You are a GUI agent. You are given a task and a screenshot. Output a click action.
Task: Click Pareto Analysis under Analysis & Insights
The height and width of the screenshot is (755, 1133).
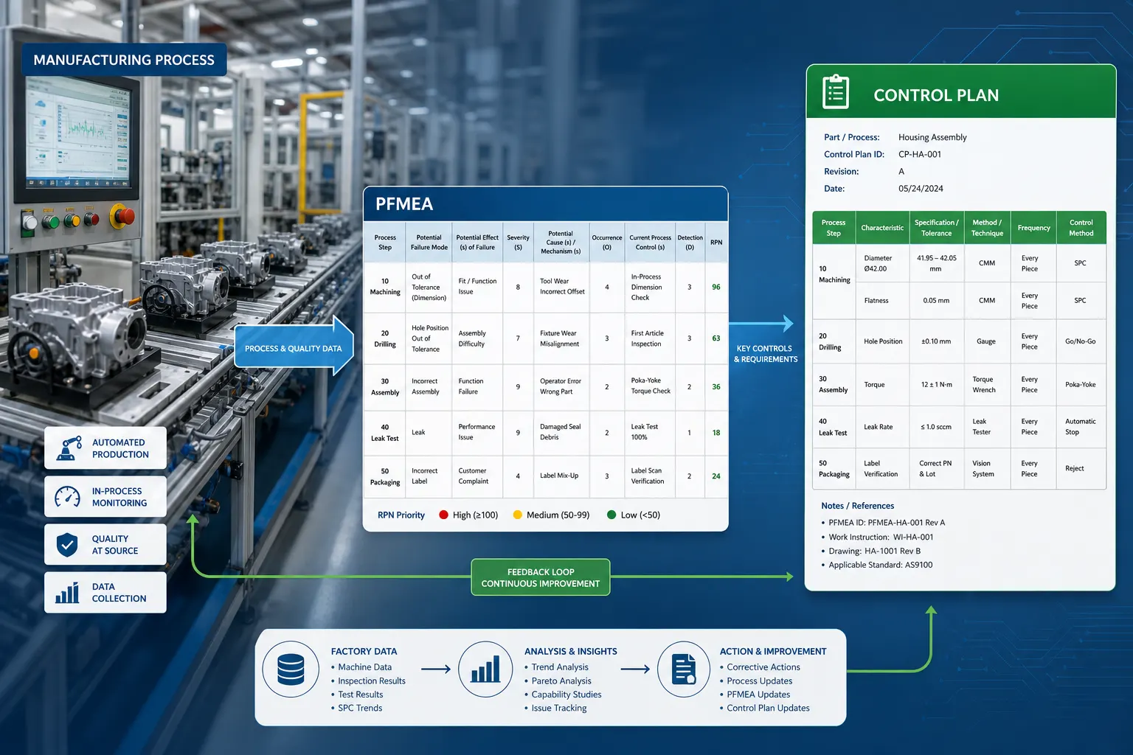click(x=561, y=681)
